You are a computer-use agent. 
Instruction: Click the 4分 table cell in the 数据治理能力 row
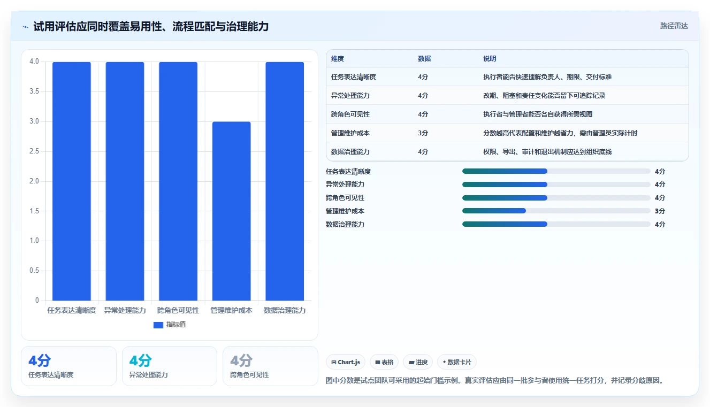click(423, 152)
